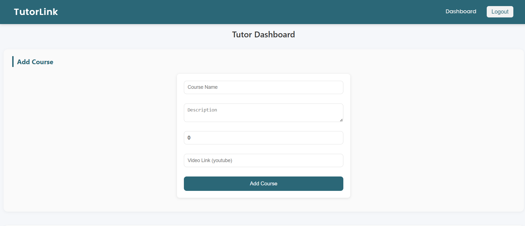Open the Dashboard nav link
This screenshot has height=226, width=525.
point(461,12)
